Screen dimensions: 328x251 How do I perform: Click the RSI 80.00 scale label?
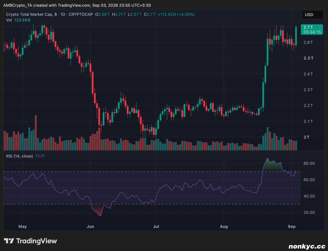[309, 163]
